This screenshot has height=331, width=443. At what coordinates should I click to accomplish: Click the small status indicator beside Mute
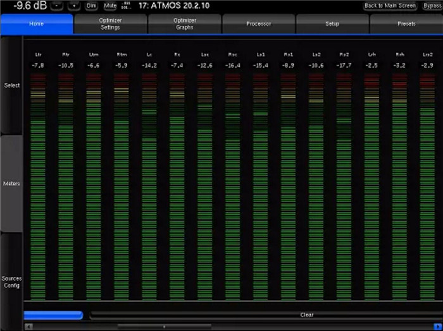[x=127, y=6]
